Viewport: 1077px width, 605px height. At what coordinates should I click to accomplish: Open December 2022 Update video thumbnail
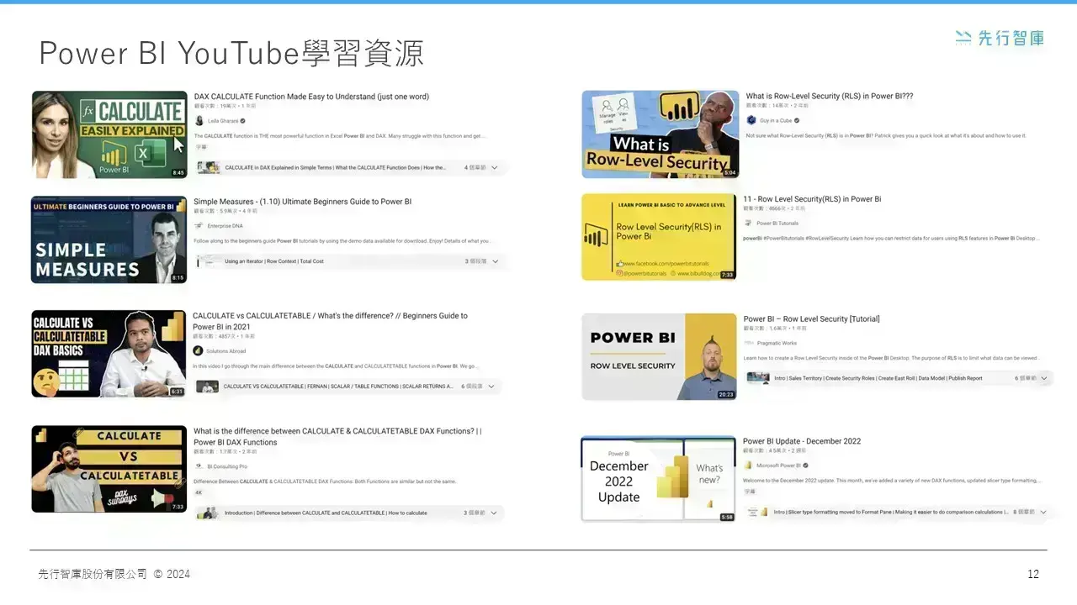click(659, 479)
